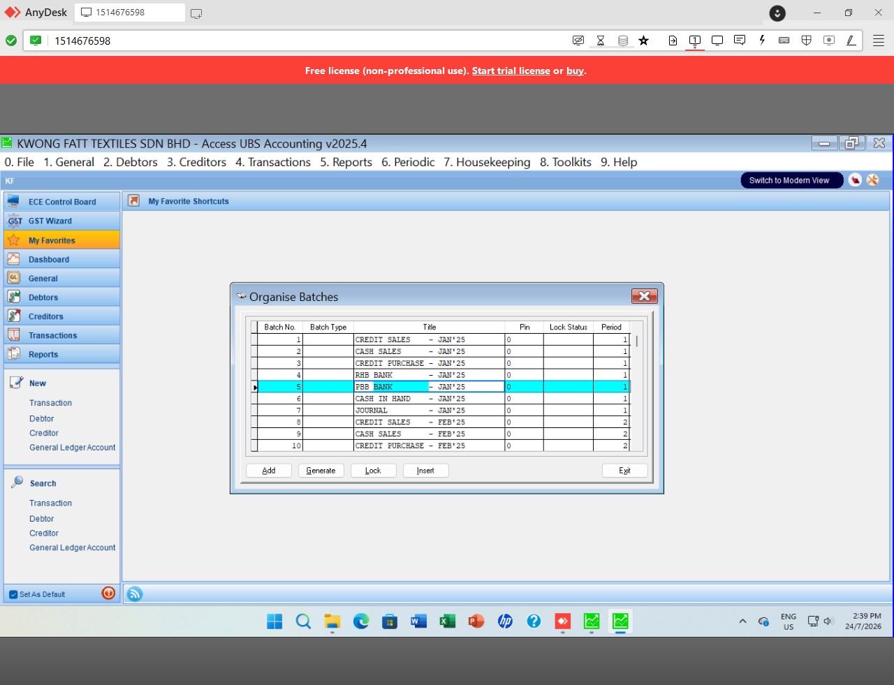
Task: Open AnyDesk file transfer icon
Action: pos(673,40)
